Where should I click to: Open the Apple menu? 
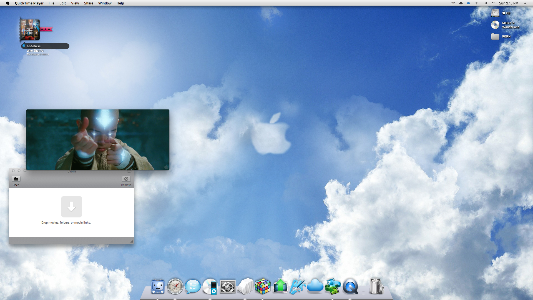tap(8, 3)
